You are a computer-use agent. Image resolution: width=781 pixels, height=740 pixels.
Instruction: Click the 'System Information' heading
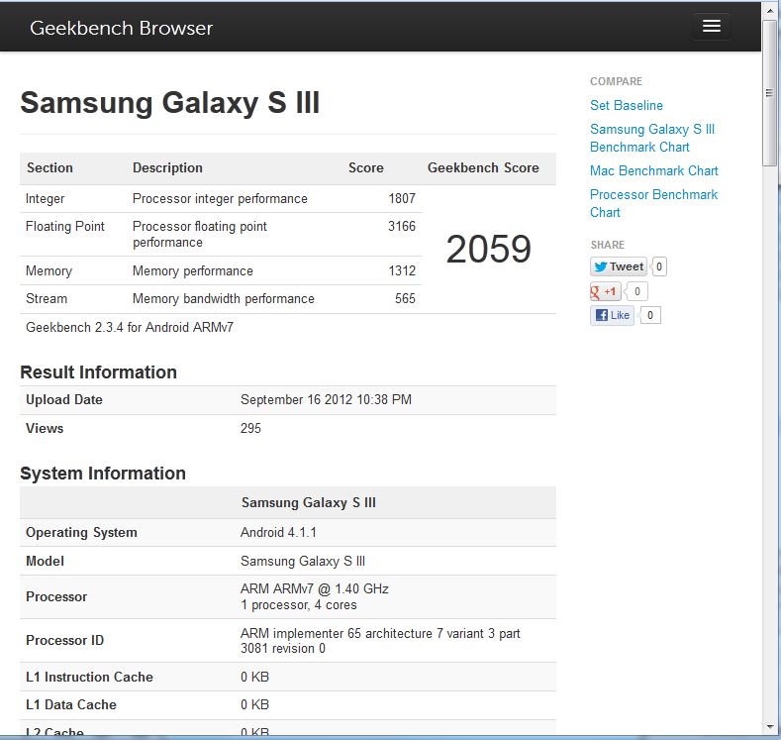103,474
